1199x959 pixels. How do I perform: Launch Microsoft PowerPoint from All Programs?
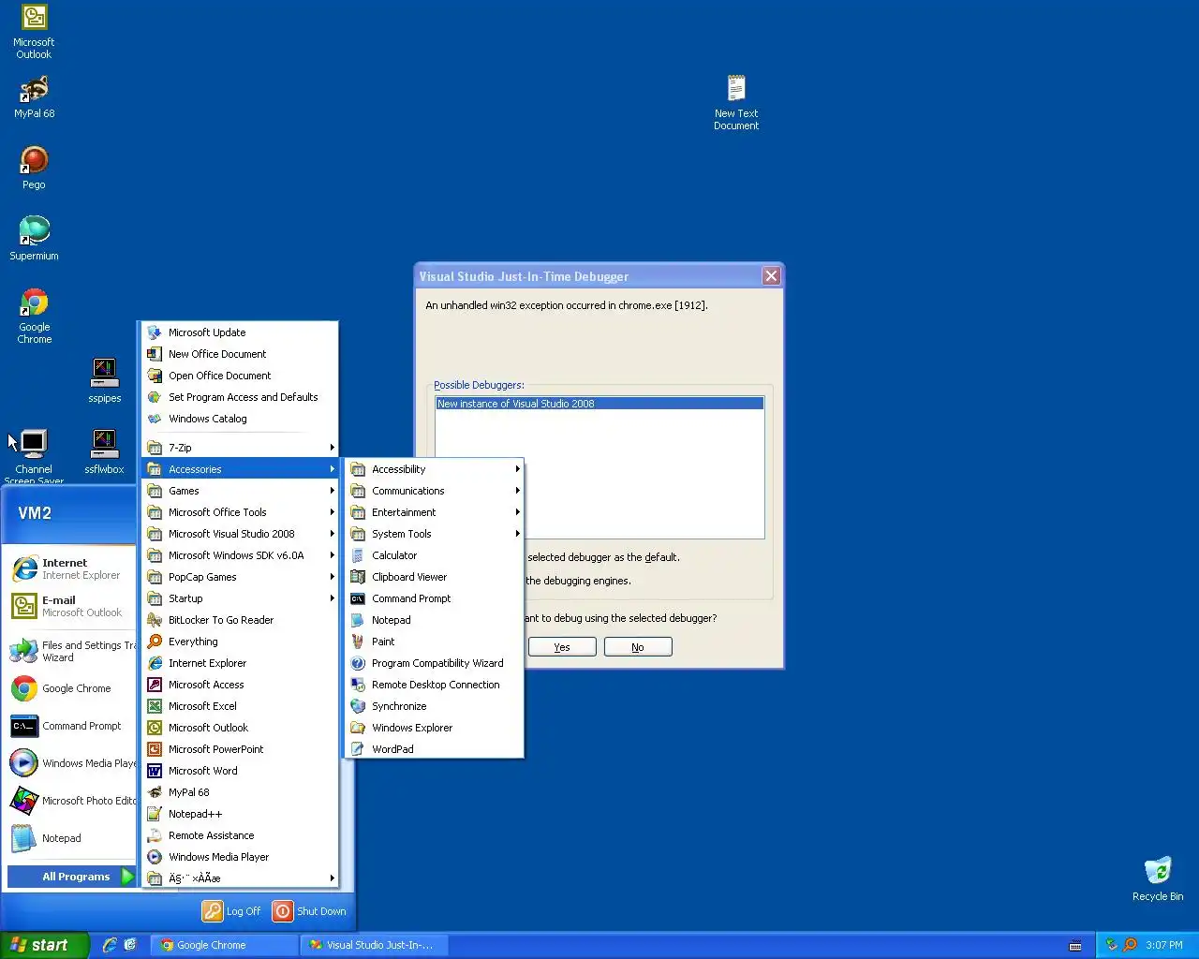pos(240,749)
